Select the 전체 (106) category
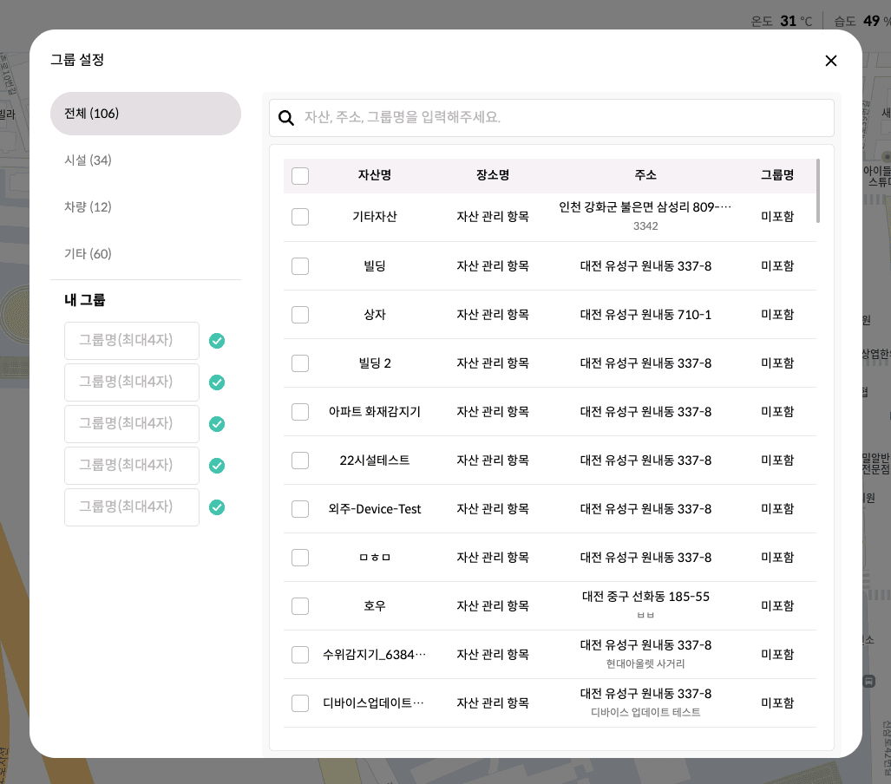The width and height of the screenshot is (891, 784). pyautogui.click(x=146, y=114)
